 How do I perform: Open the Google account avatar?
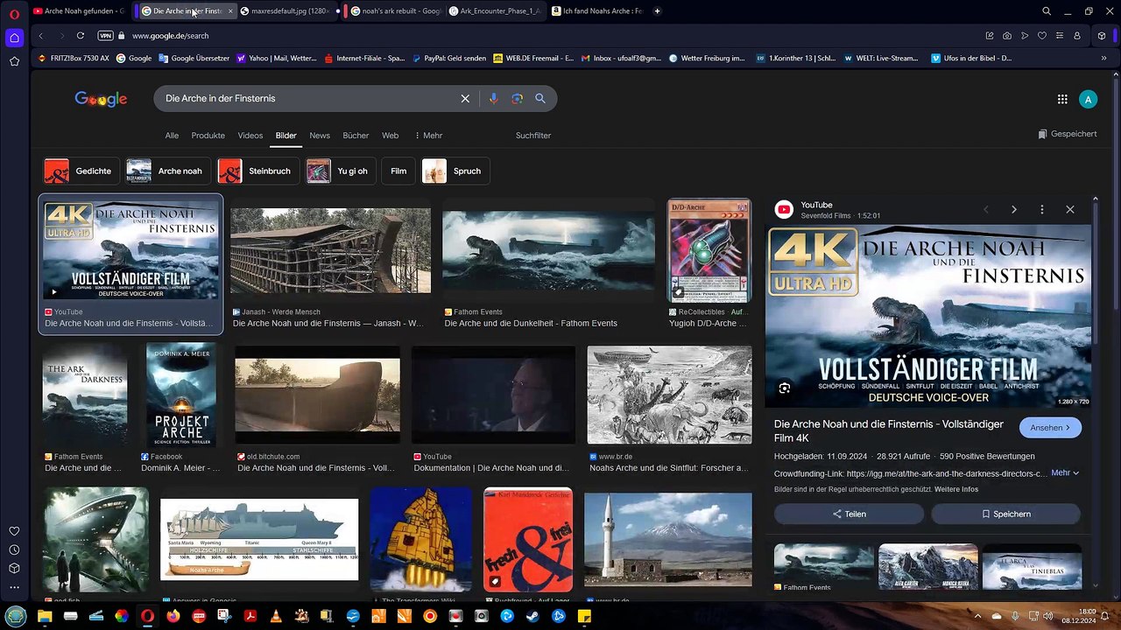point(1088,99)
